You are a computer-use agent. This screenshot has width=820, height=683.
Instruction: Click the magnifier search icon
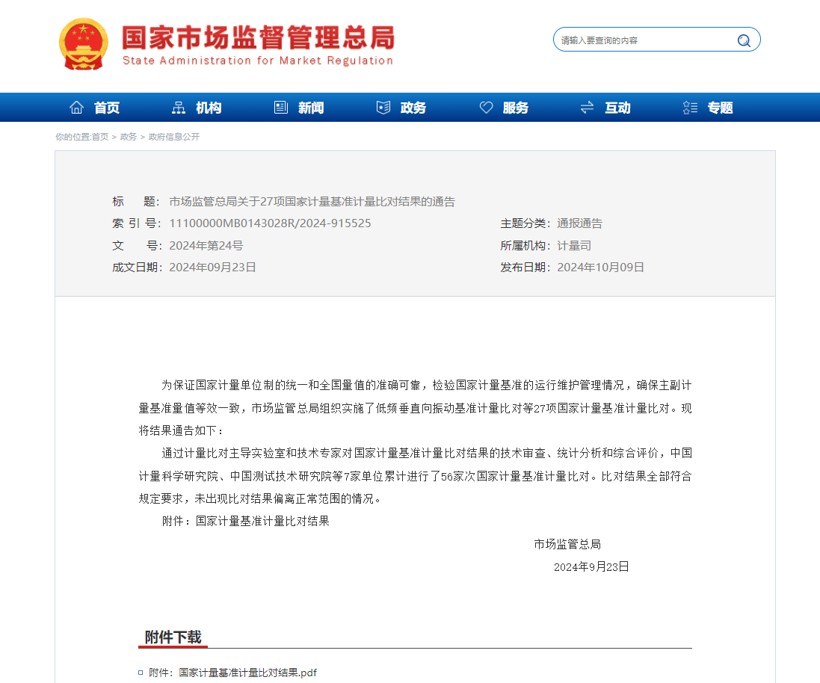tap(743, 40)
